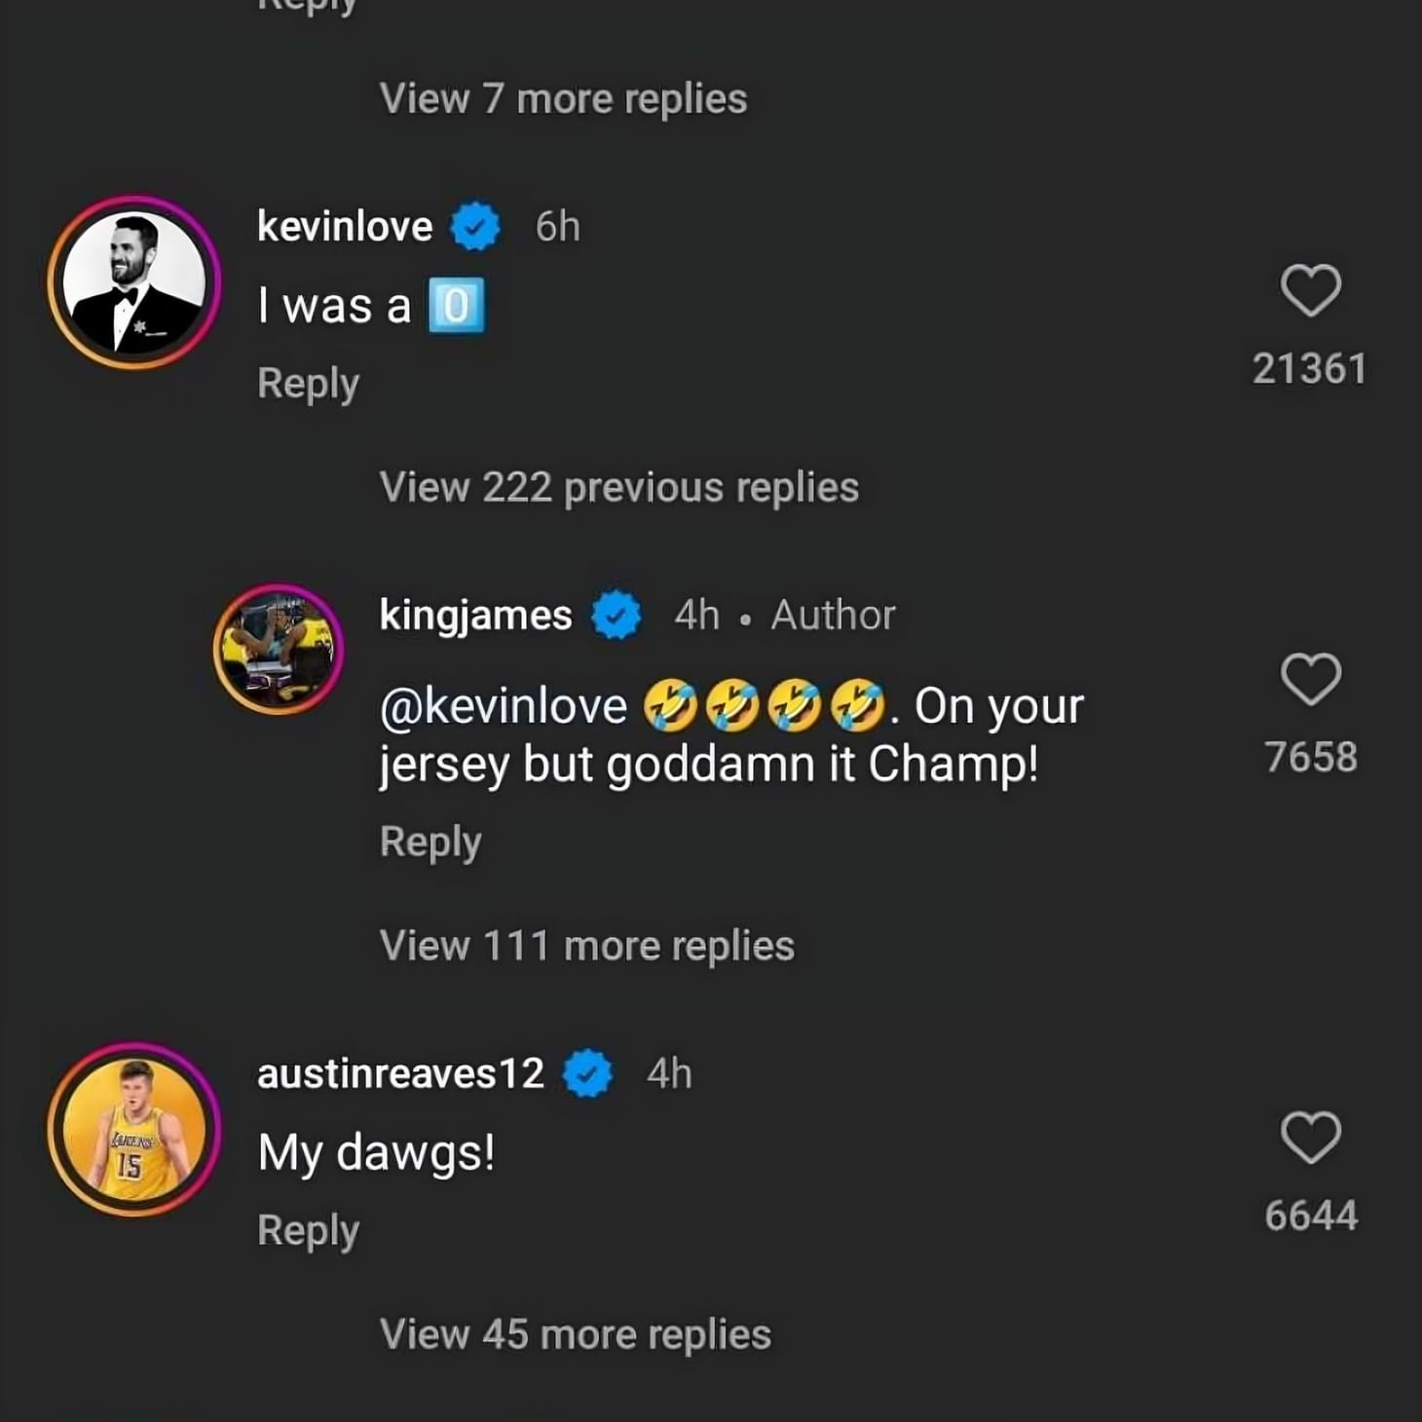The width and height of the screenshot is (1422, 1422).
Task: Click kevinlove's blue verified badge
Action: pos(475,227)
